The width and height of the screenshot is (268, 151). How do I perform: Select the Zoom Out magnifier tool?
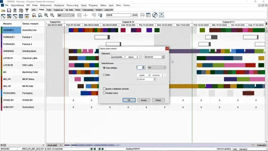click(52, 15)
